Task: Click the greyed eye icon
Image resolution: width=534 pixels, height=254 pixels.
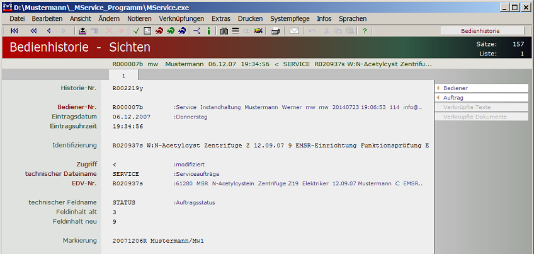Action: (x=247, y=31)
